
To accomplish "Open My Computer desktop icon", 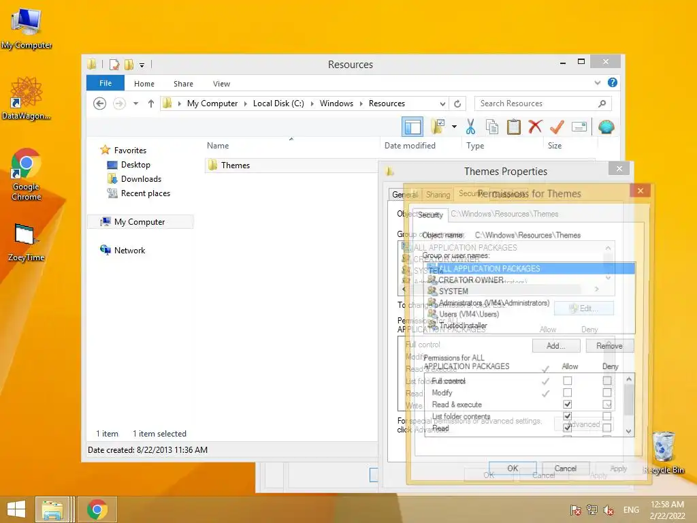I will tap(27, 29).
